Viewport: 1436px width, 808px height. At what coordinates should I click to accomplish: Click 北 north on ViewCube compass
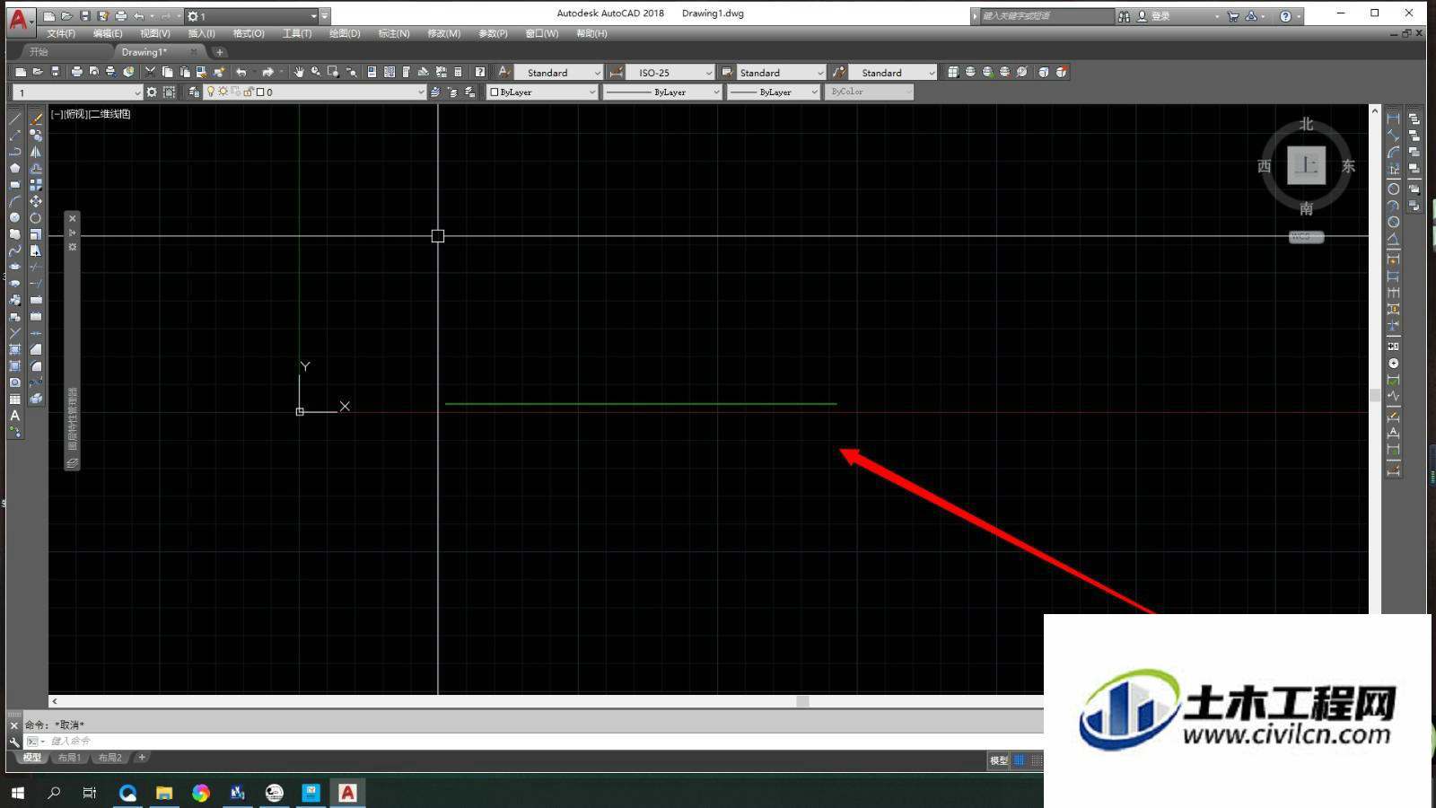pos(1307,125)
